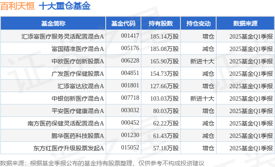Click fund 平安医疗健康混合A
This screenshot has width=275, height=167.
pyautogui.click(x=78, y=111)
